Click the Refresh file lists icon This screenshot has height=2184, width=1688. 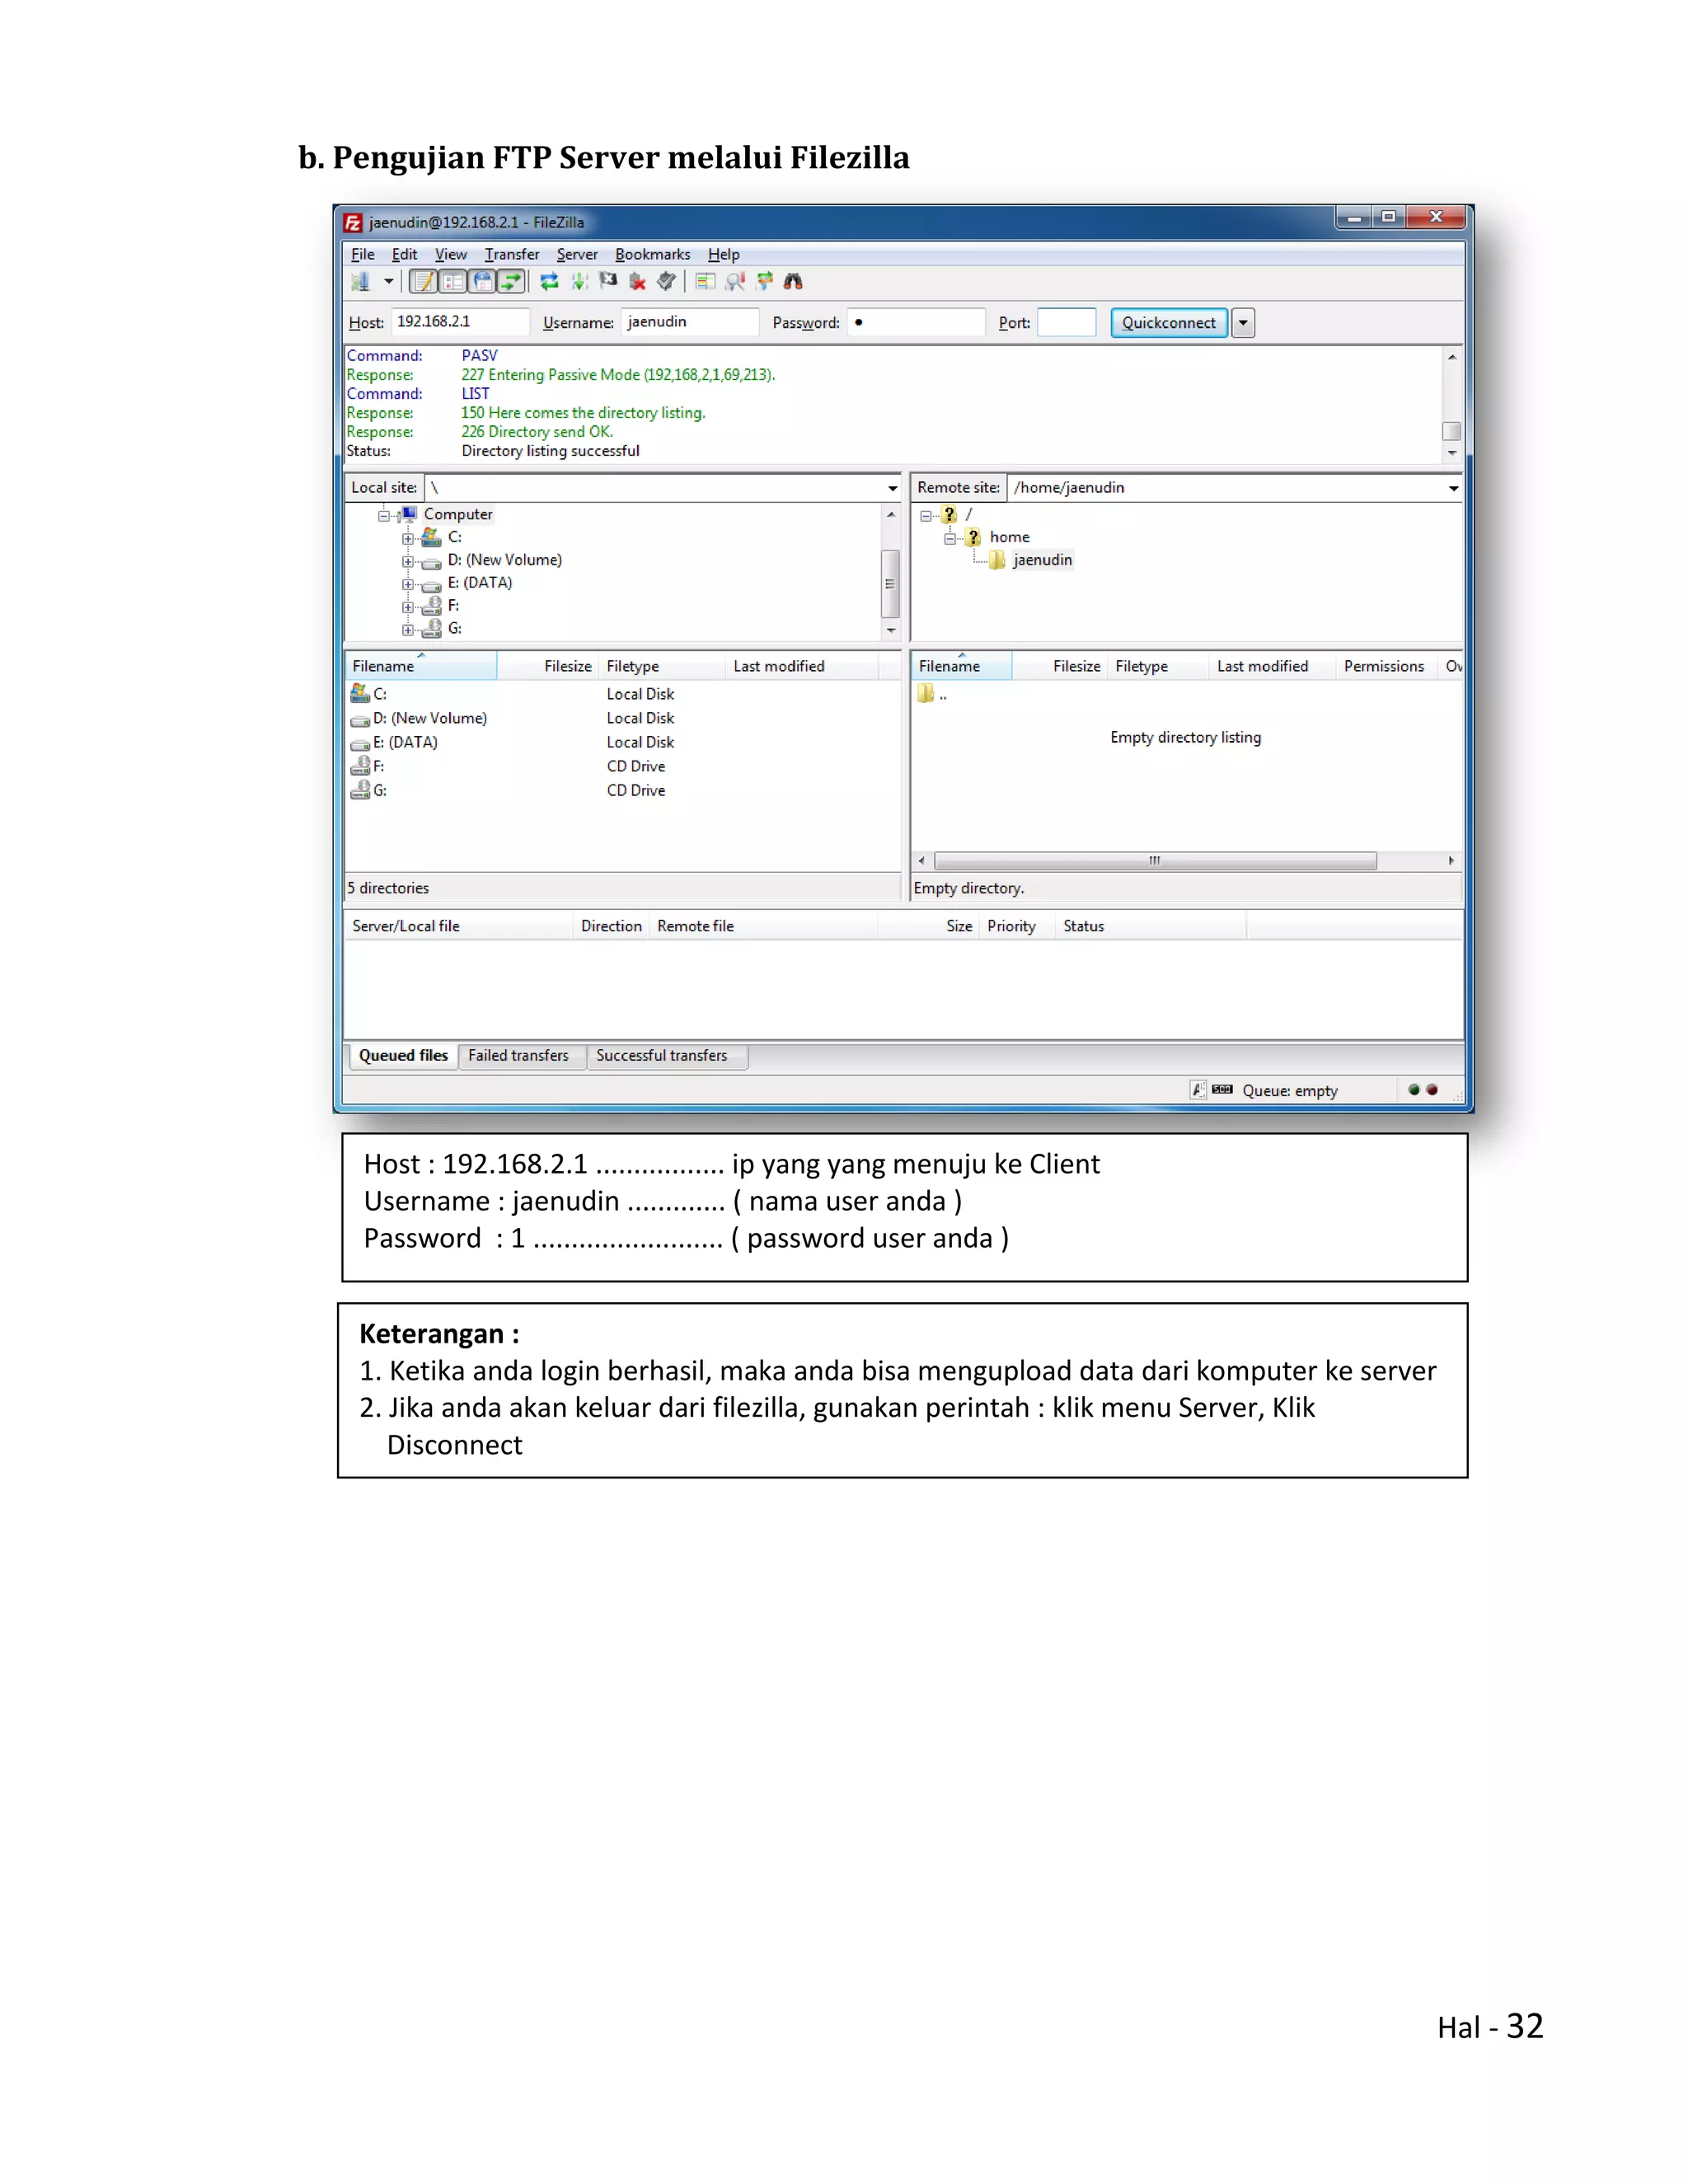pos(549,282)
